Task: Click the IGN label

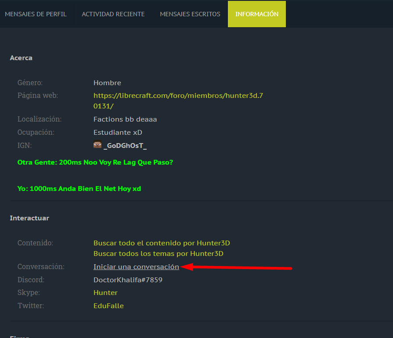Action: (x=25, y=145)
